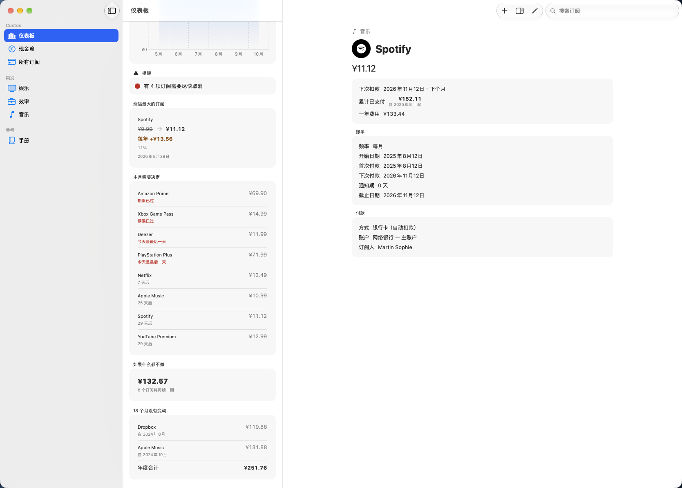
Task: Select Apple Music ¥131.88 row
Action: click(x=202, y=451)
